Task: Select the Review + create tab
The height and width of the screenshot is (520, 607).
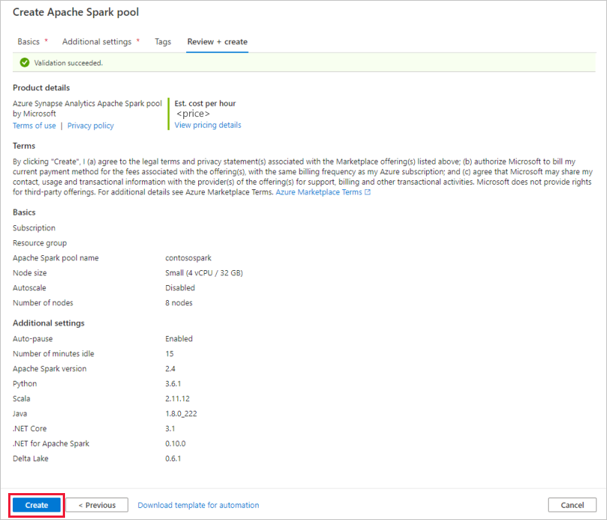Action: 217,41
